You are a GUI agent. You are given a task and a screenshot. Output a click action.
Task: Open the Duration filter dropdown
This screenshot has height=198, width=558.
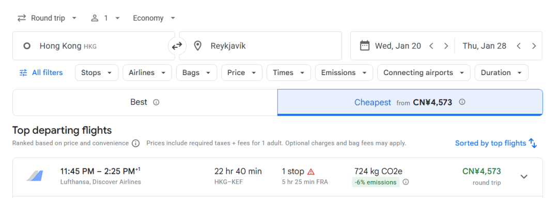(x=501, y=73)
